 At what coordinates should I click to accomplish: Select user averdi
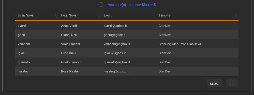tap(127, 26)
